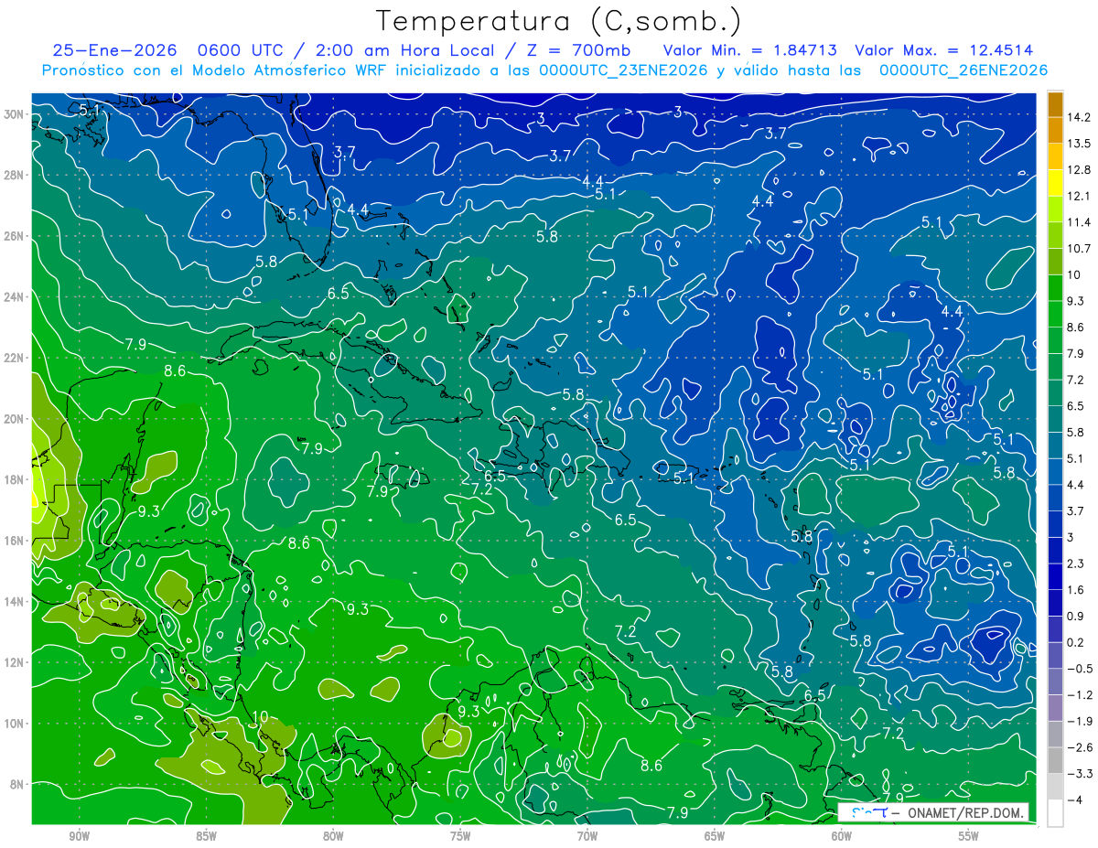Click the 10.7 value on color legend
1098x848 pixels.
[1078, 249]
